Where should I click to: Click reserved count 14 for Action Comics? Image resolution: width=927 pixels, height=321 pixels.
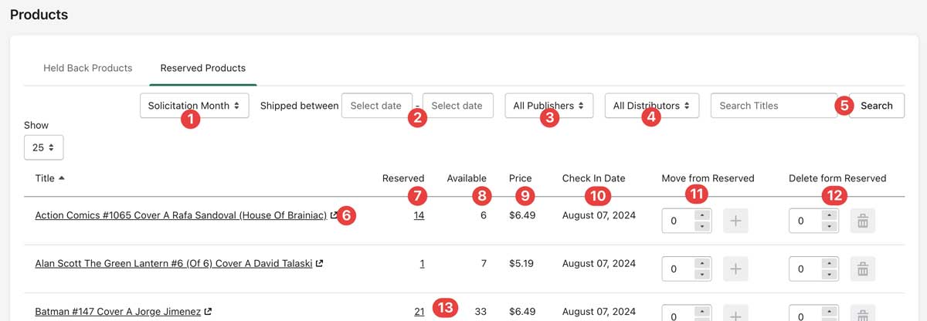pyautogui.click(x=419, y=216)
